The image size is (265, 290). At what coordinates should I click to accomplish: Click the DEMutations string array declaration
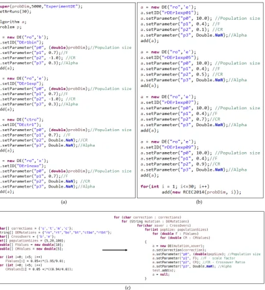pos(55,232)
